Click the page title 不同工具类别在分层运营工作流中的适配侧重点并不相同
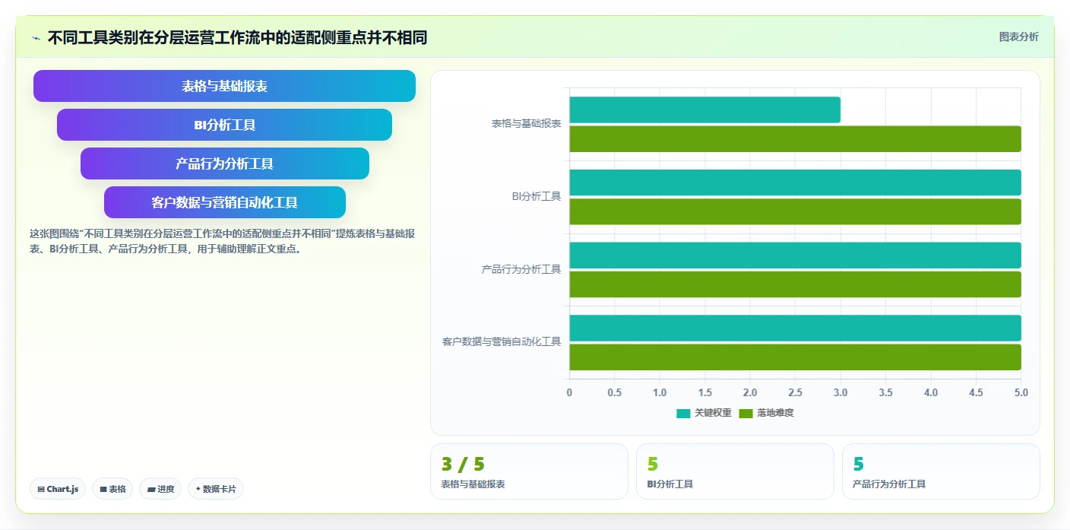Screen dimensions: 1070x530 pos(237,37)
